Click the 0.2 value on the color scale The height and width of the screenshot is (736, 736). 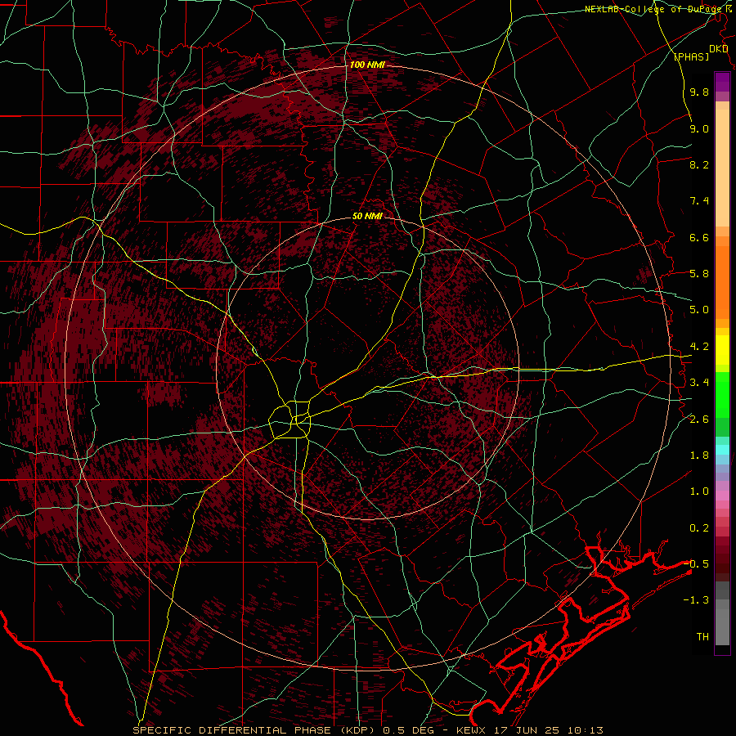[699, 528]
